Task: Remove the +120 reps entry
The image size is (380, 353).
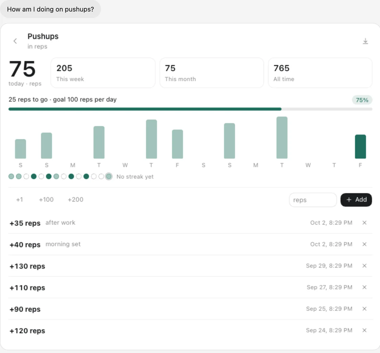Action: pos(364,331)
